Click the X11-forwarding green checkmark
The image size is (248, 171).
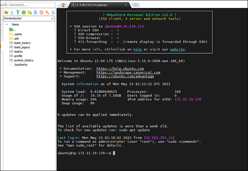coord(118,42)
